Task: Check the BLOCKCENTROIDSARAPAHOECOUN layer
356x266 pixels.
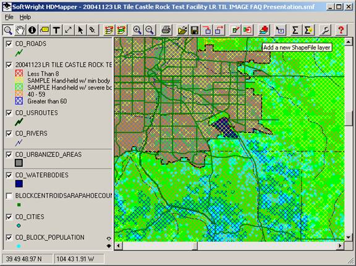Action: 9,196
